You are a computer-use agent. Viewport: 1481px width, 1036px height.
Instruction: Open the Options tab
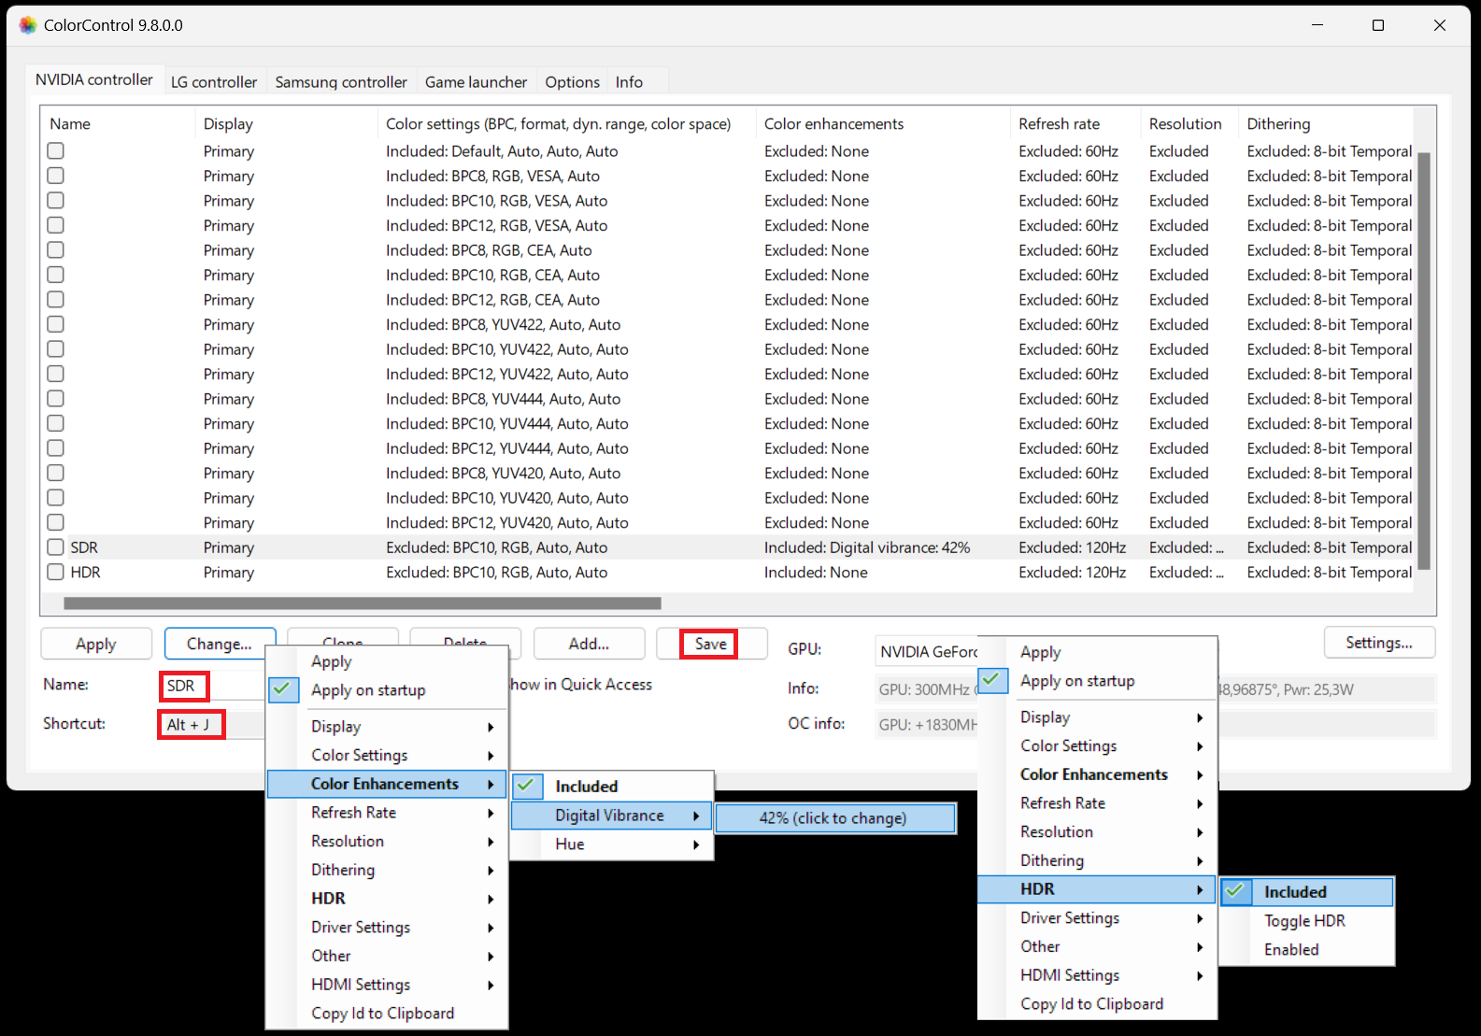pos(572,82)
